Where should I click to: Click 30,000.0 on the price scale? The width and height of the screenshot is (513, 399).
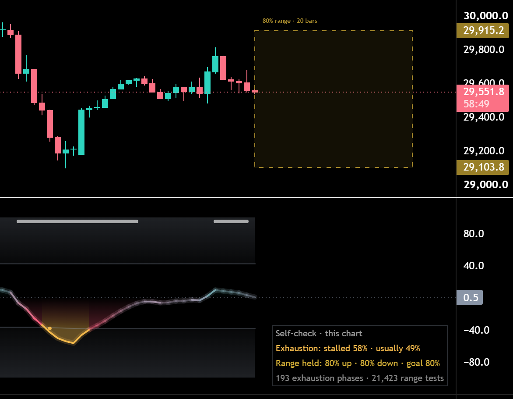[486, 16]
